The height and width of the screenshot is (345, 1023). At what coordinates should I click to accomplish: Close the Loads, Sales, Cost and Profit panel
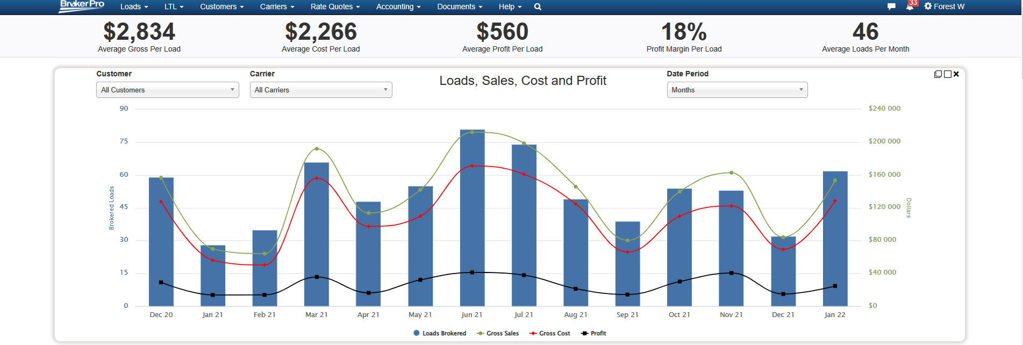(956, 74)
